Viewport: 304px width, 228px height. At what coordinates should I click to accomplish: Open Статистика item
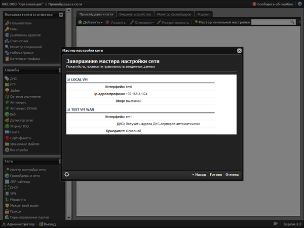pyautogui.click(x=17, y=41)
